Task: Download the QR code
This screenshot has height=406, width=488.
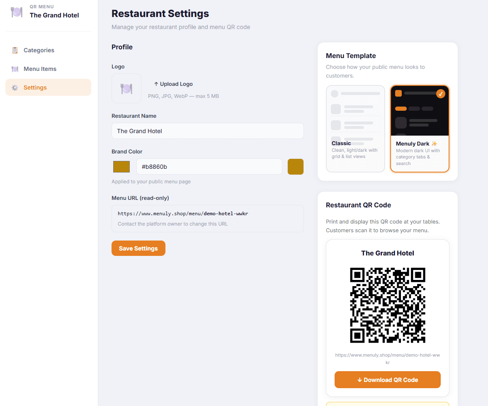Action: 388,380
